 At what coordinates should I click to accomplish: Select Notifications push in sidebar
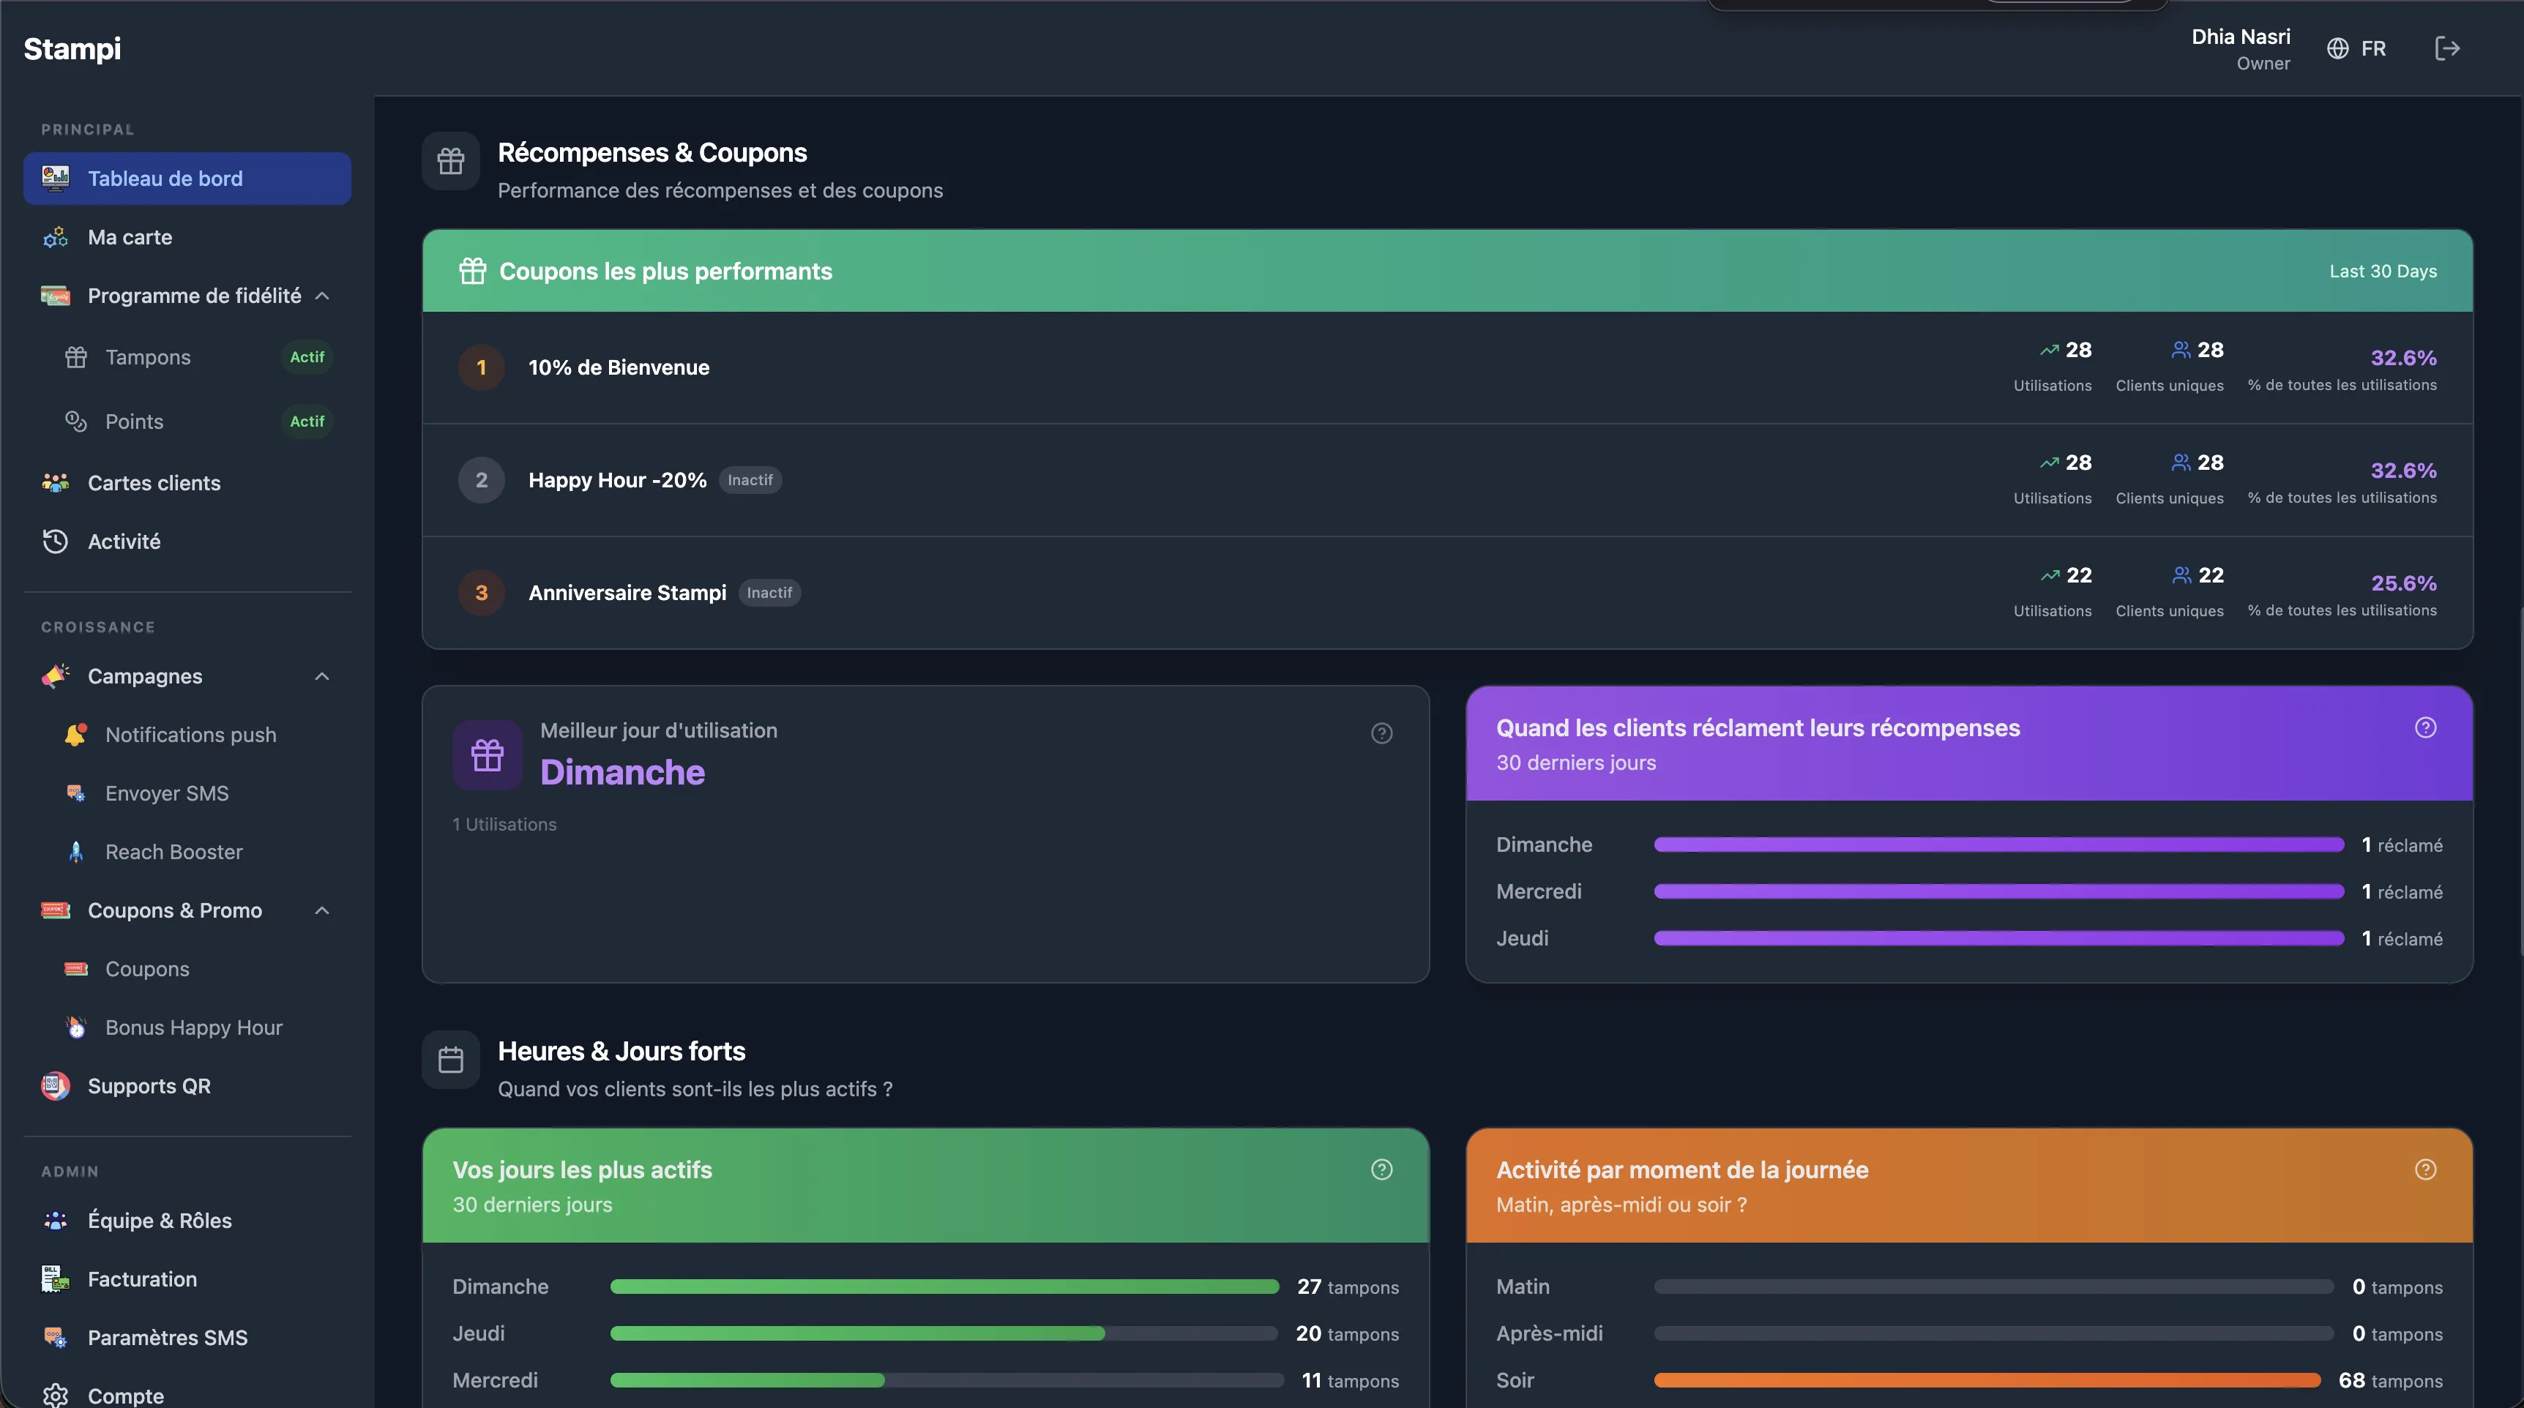[190, 735]
